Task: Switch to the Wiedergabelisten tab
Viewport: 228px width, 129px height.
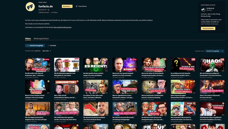Action: 41,39
